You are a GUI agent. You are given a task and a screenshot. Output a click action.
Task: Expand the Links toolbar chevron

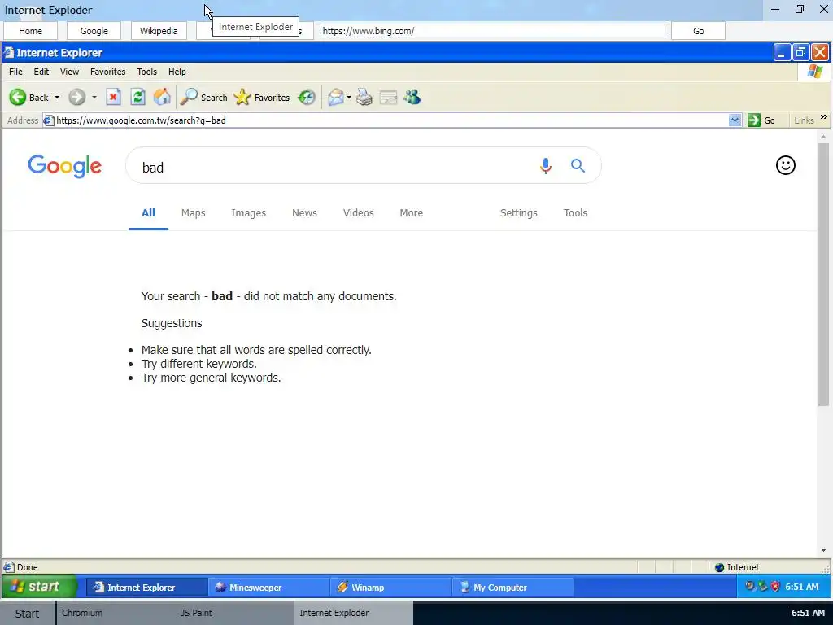[824, 117]
